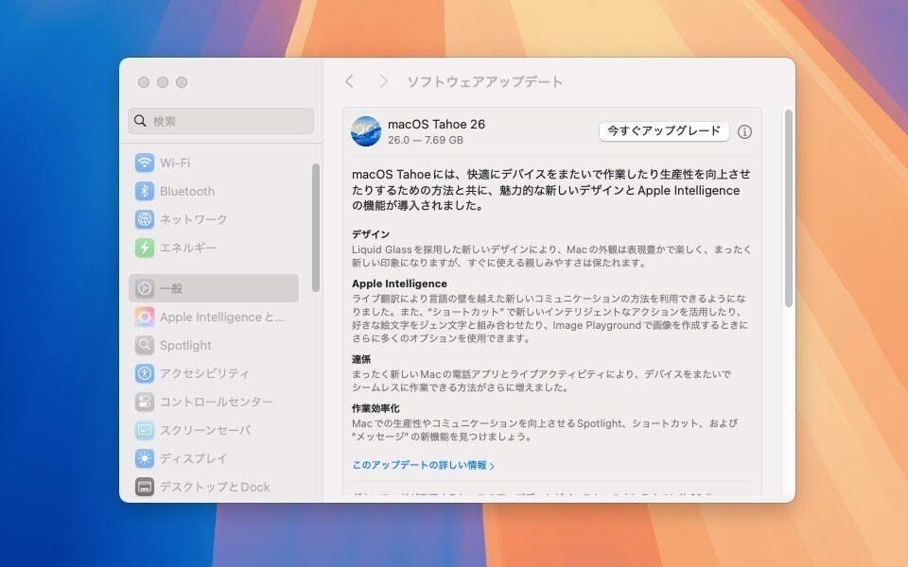Viewport: 908px width, 567px height.
Task: Go back with the left chevron
Action: point(349,81)
